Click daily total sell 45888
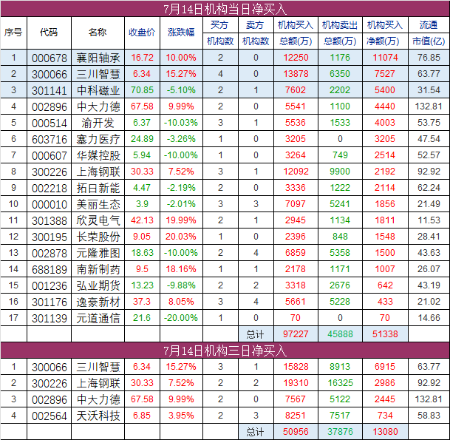Viewport: 450px width, 440px height. tap(340, 334)
